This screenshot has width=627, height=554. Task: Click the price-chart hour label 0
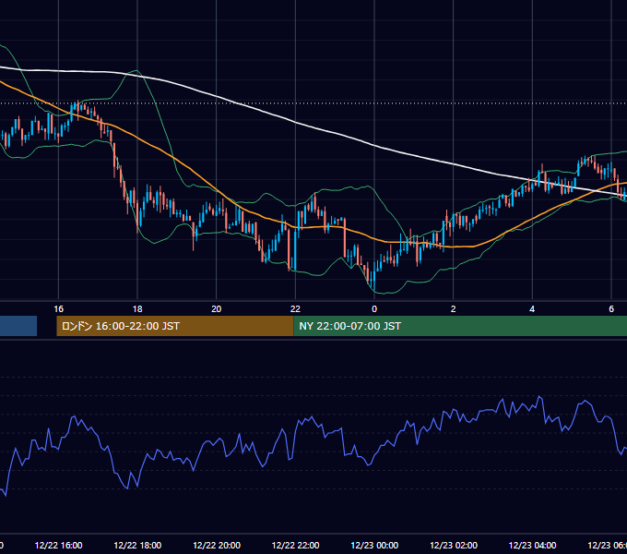click(374, 308)
